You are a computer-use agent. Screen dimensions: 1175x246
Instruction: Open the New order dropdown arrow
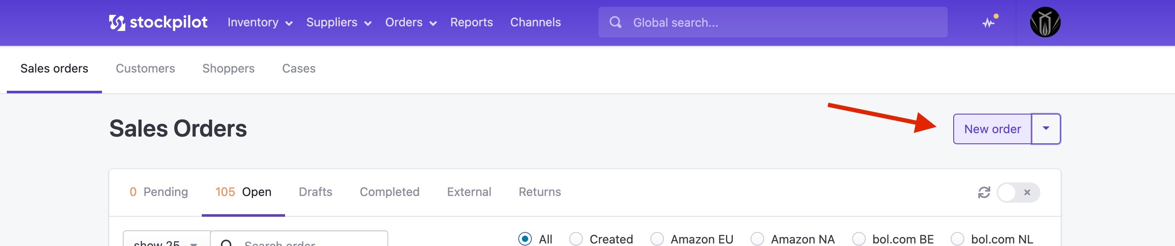[x=1045, y=129]
